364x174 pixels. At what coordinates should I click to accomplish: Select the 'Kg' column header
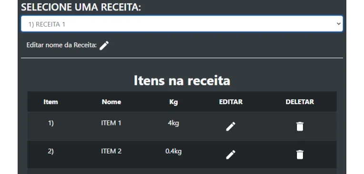(x=173, y=102)
